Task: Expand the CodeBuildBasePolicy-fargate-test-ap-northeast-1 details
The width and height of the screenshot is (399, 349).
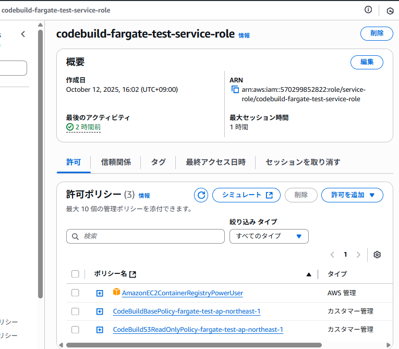Action: pos(100,311)
